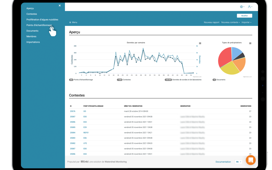
Task: Close the sidebar with the X icon
Action: (x=60, y=5)
